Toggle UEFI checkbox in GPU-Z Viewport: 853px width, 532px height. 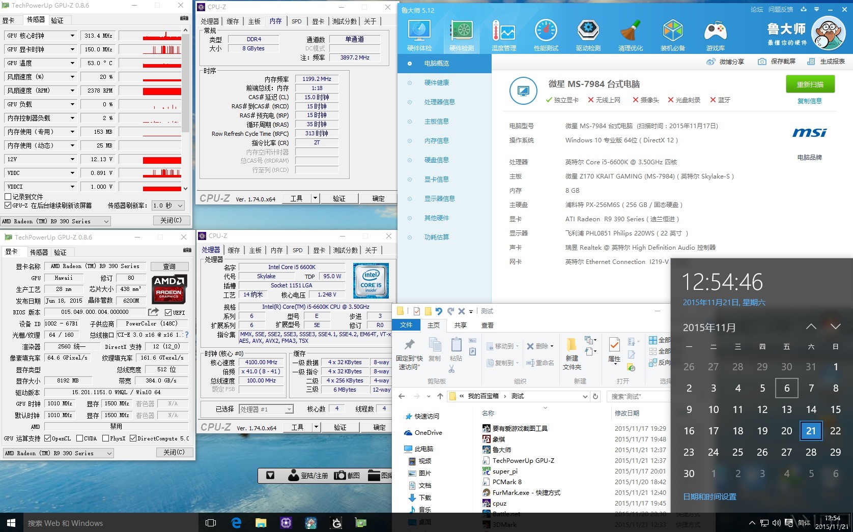point(168,312)
